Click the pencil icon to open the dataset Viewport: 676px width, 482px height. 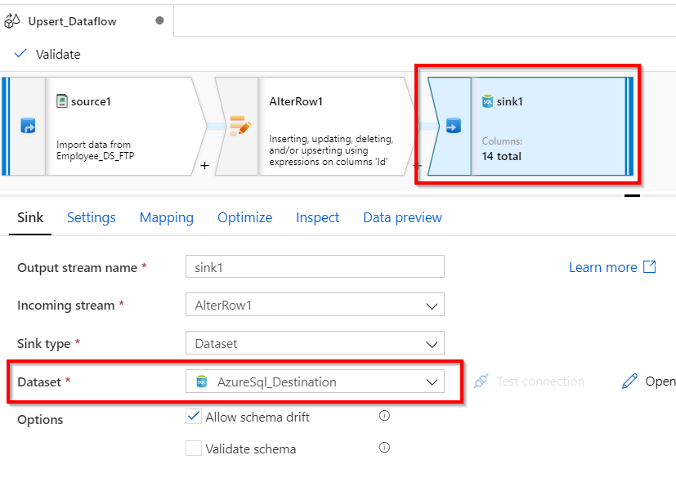[x=631, y=381]
